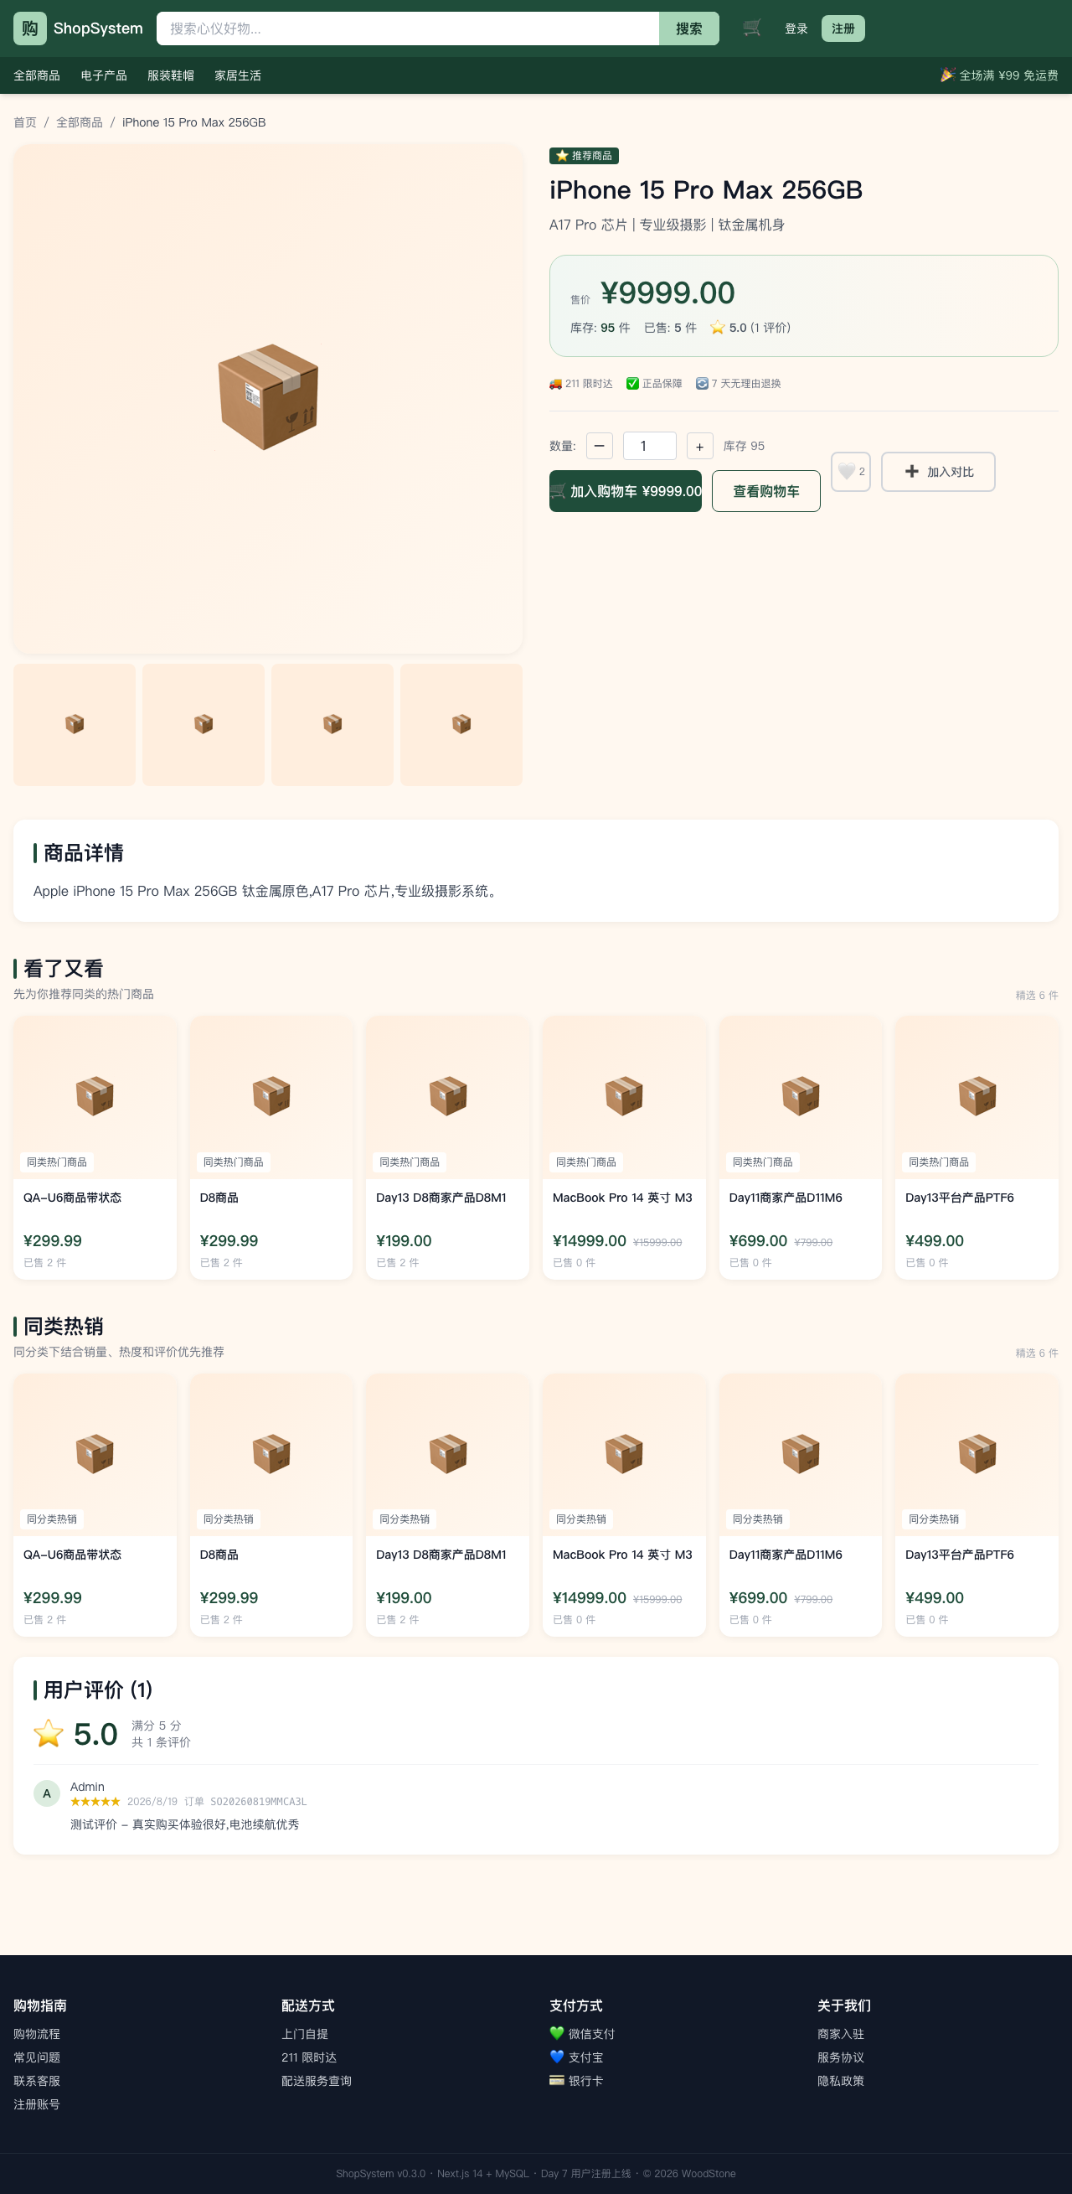Image resolution: width=1072 pixels, height=2194 pixels.
Task: Open 联系客服 footer link
Action: [37, 2080]
